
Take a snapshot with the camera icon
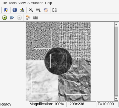tap(36, 17)
